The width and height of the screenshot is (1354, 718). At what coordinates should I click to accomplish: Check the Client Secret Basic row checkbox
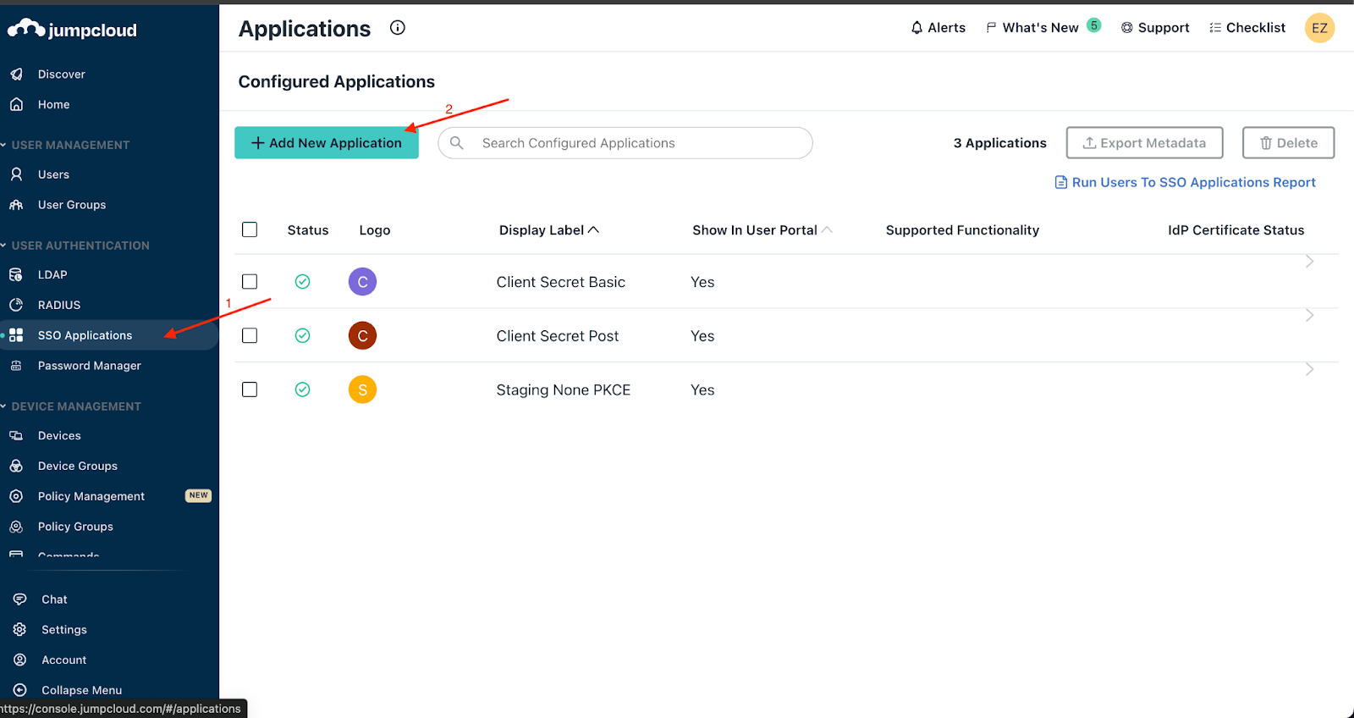click(250, 282)
